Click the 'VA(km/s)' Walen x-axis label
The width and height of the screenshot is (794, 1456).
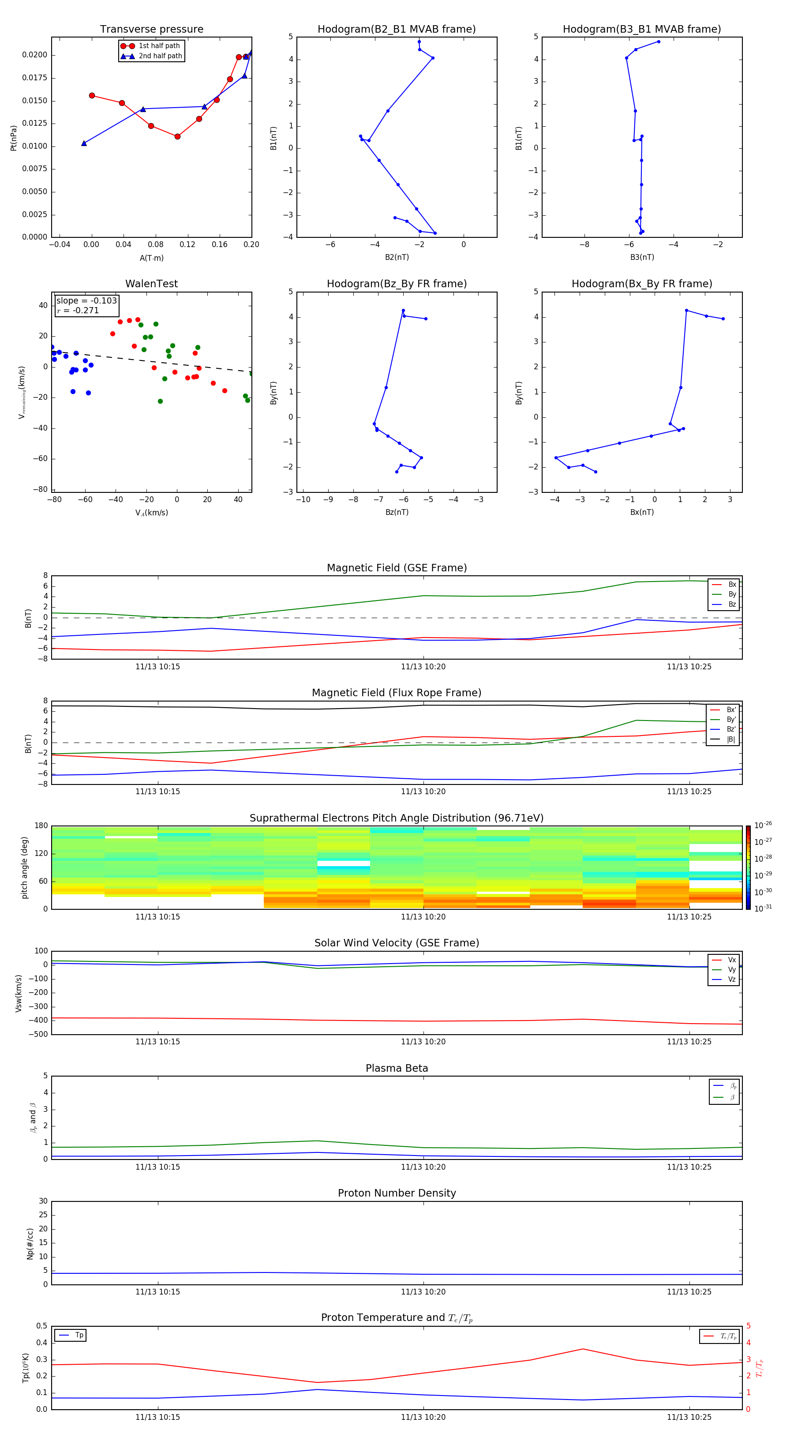pos(151,513)
